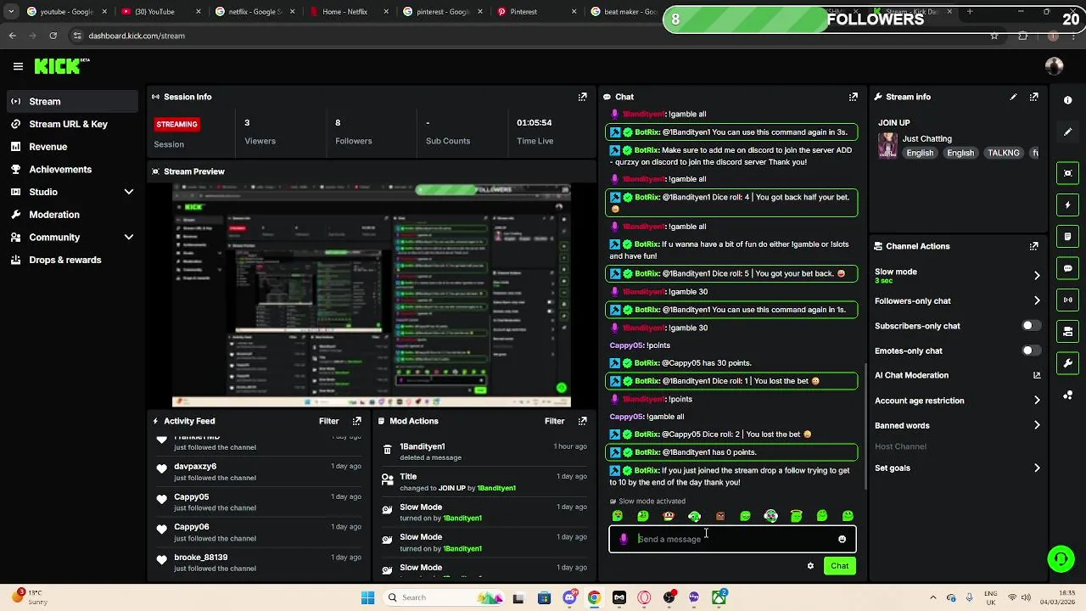Click the chat bubble icon in the right sidebar

tap(1067, 268)
